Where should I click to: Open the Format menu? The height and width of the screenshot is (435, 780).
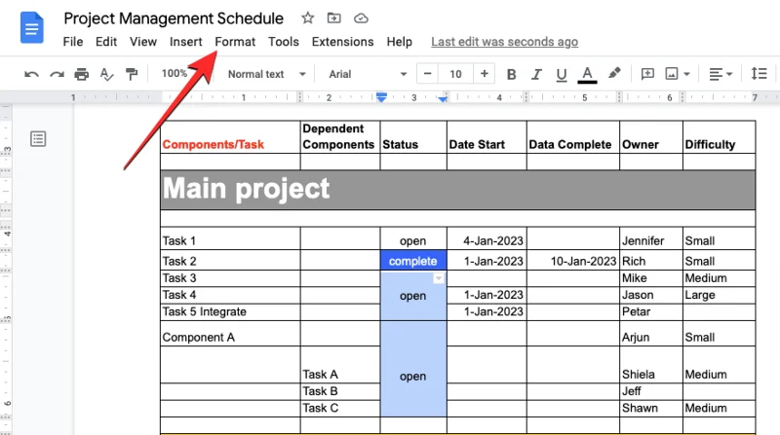(x=235, y=42)
